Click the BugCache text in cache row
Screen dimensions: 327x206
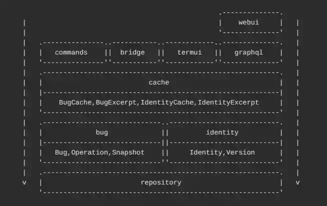point(75,102)
